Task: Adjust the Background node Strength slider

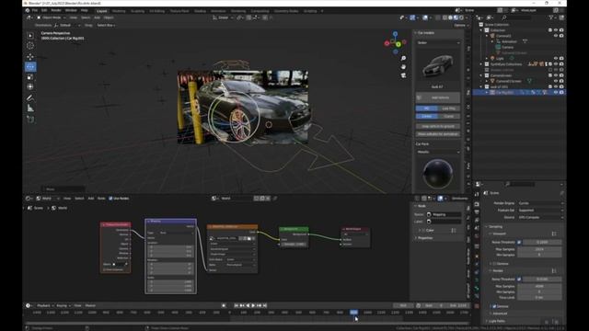Action: coord(294,245)
